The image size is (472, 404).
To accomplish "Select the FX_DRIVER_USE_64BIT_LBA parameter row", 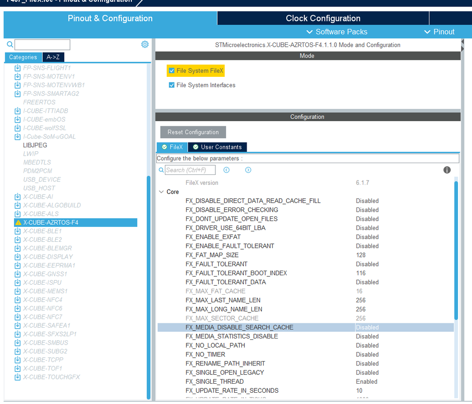I will [306, 228].
